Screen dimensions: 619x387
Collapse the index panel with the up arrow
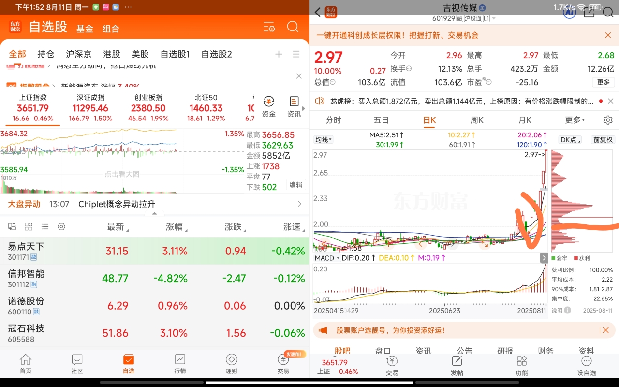[x=154, y=213]
